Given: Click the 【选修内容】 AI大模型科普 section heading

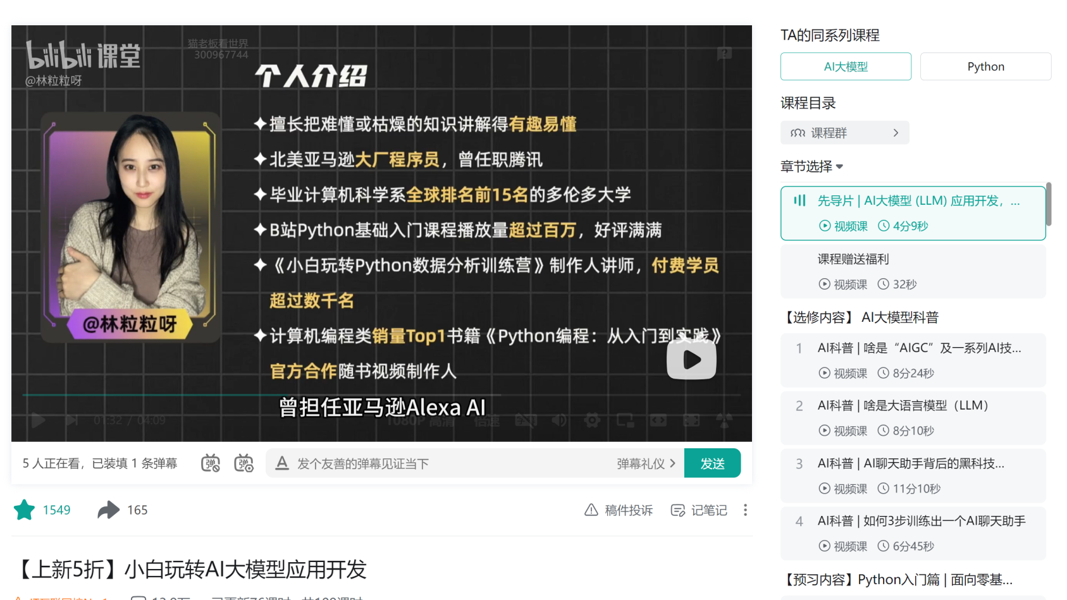Looking at the screenshot, I should [860, 317].
